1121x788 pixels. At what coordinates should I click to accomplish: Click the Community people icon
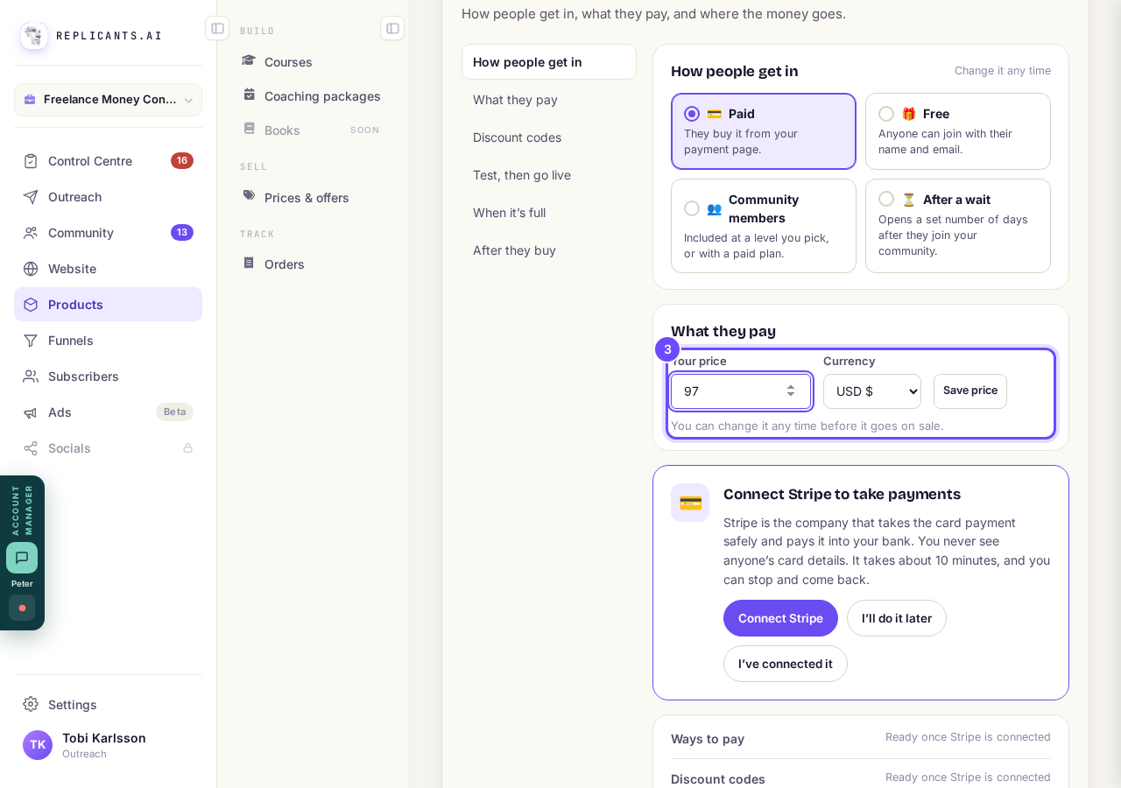(31, 233)
